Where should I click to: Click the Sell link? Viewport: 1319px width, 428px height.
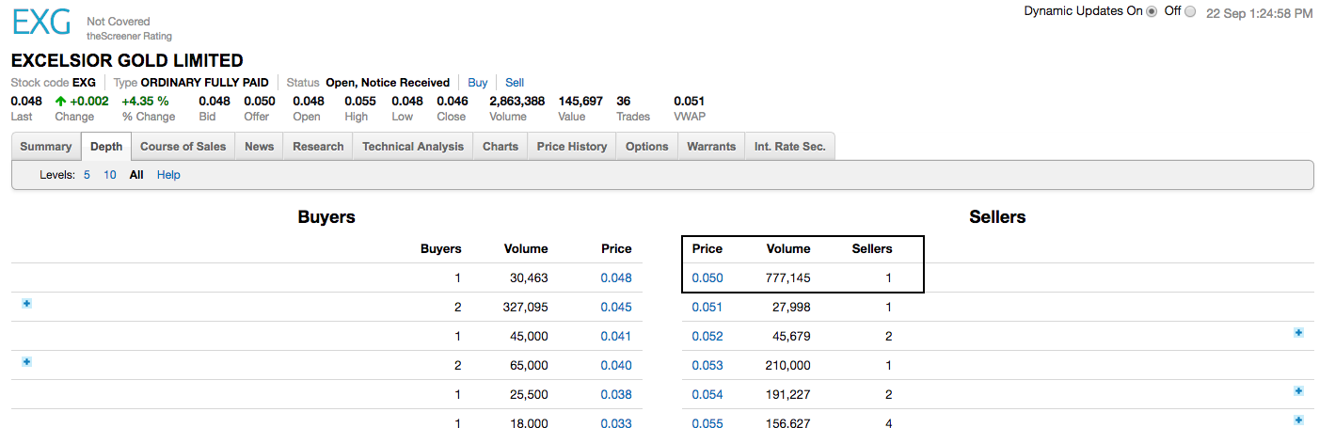click(x=515, y=83)
